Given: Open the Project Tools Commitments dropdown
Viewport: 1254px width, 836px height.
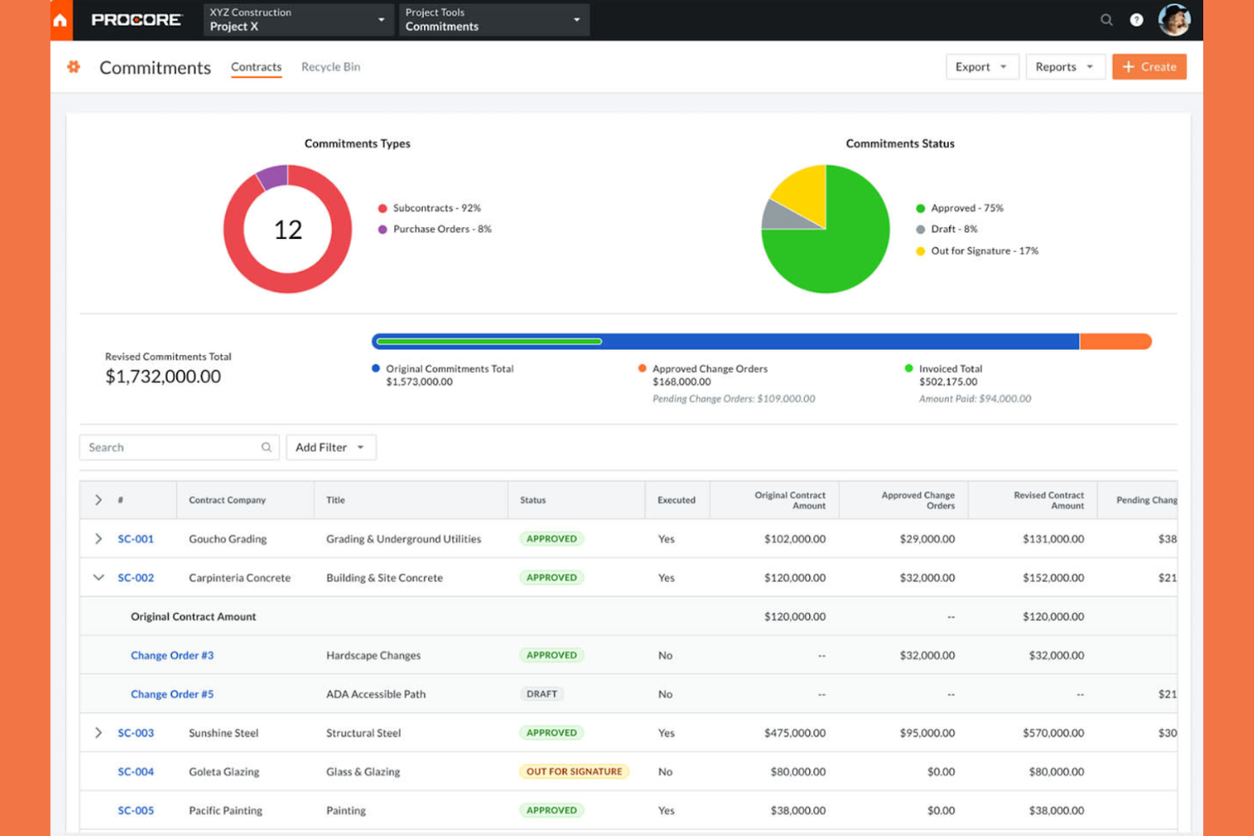Looking at the screenshot, I should [491, 19].
